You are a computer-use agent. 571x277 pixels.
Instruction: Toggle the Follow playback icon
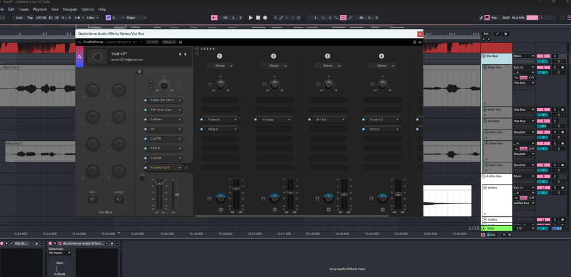tap(215, 18)
